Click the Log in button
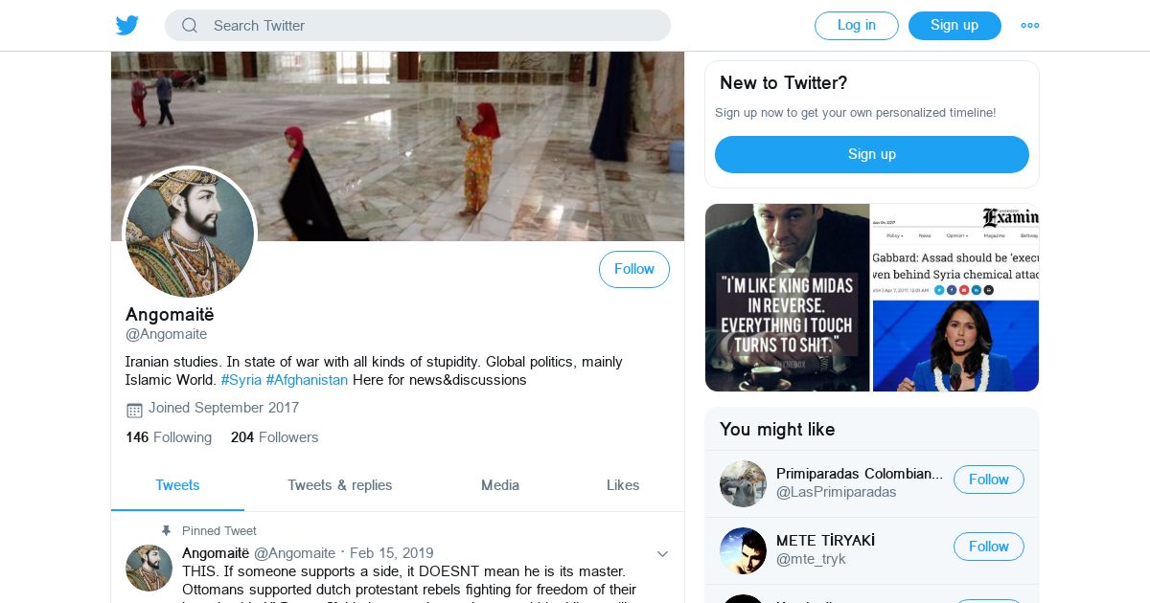The width and height of the screenshot is (1150, 603). pyautogui.click(x=857, y=26)
